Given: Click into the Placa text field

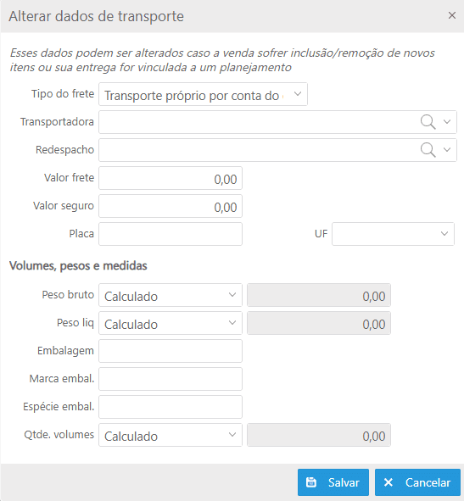Looking at the screenshot, I should (171, 234).
